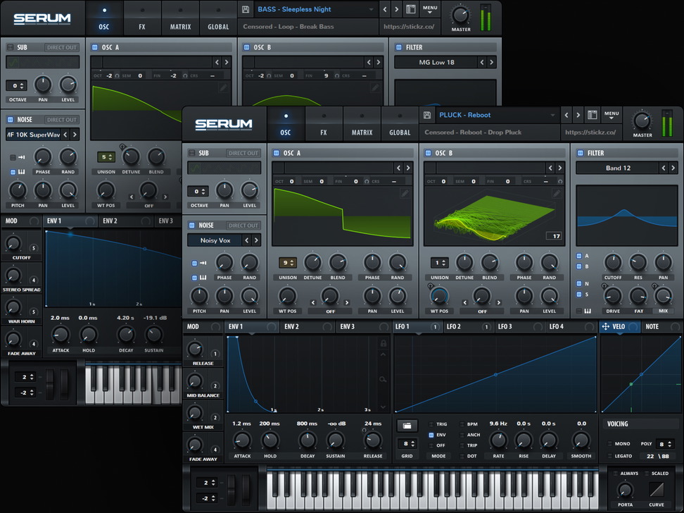The width and height of the screenshot is (684, 513).
Task: Click the noise one-shot arrow icon in PLUCK window
Action: (203, 263)
